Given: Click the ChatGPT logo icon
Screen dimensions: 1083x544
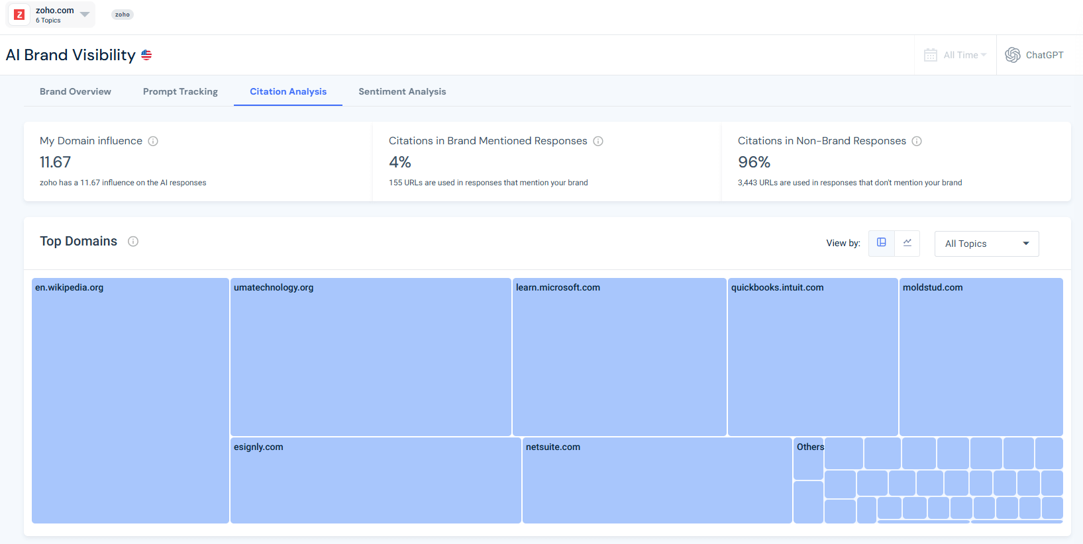Looking at the screenshot, I should [1012, 55].
